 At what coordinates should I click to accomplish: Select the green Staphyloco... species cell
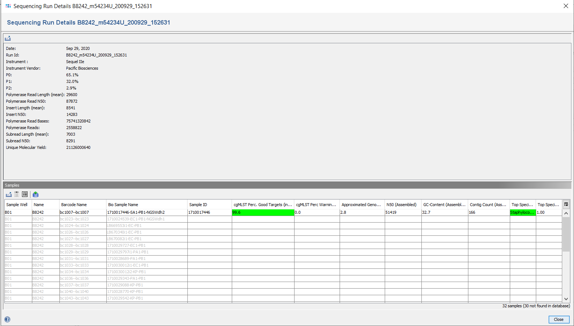pos(522,212)
